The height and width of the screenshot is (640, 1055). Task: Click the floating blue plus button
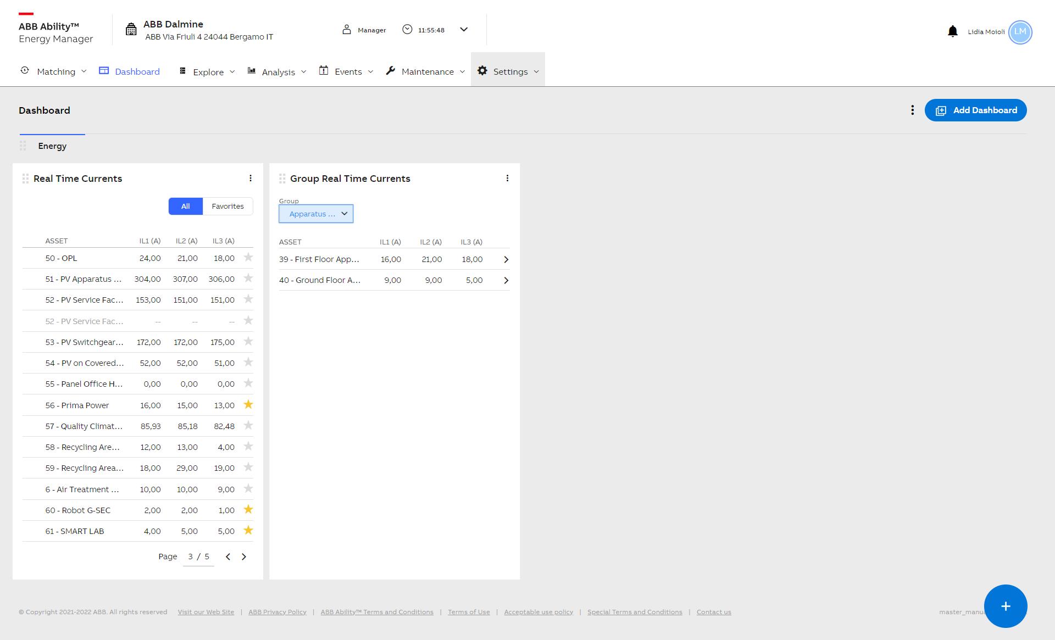(x=1006, y=606)
